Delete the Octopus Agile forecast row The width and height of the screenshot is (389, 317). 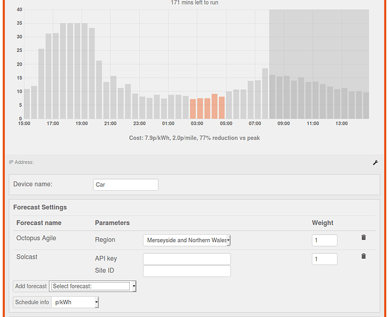click(x=364, y=237)
